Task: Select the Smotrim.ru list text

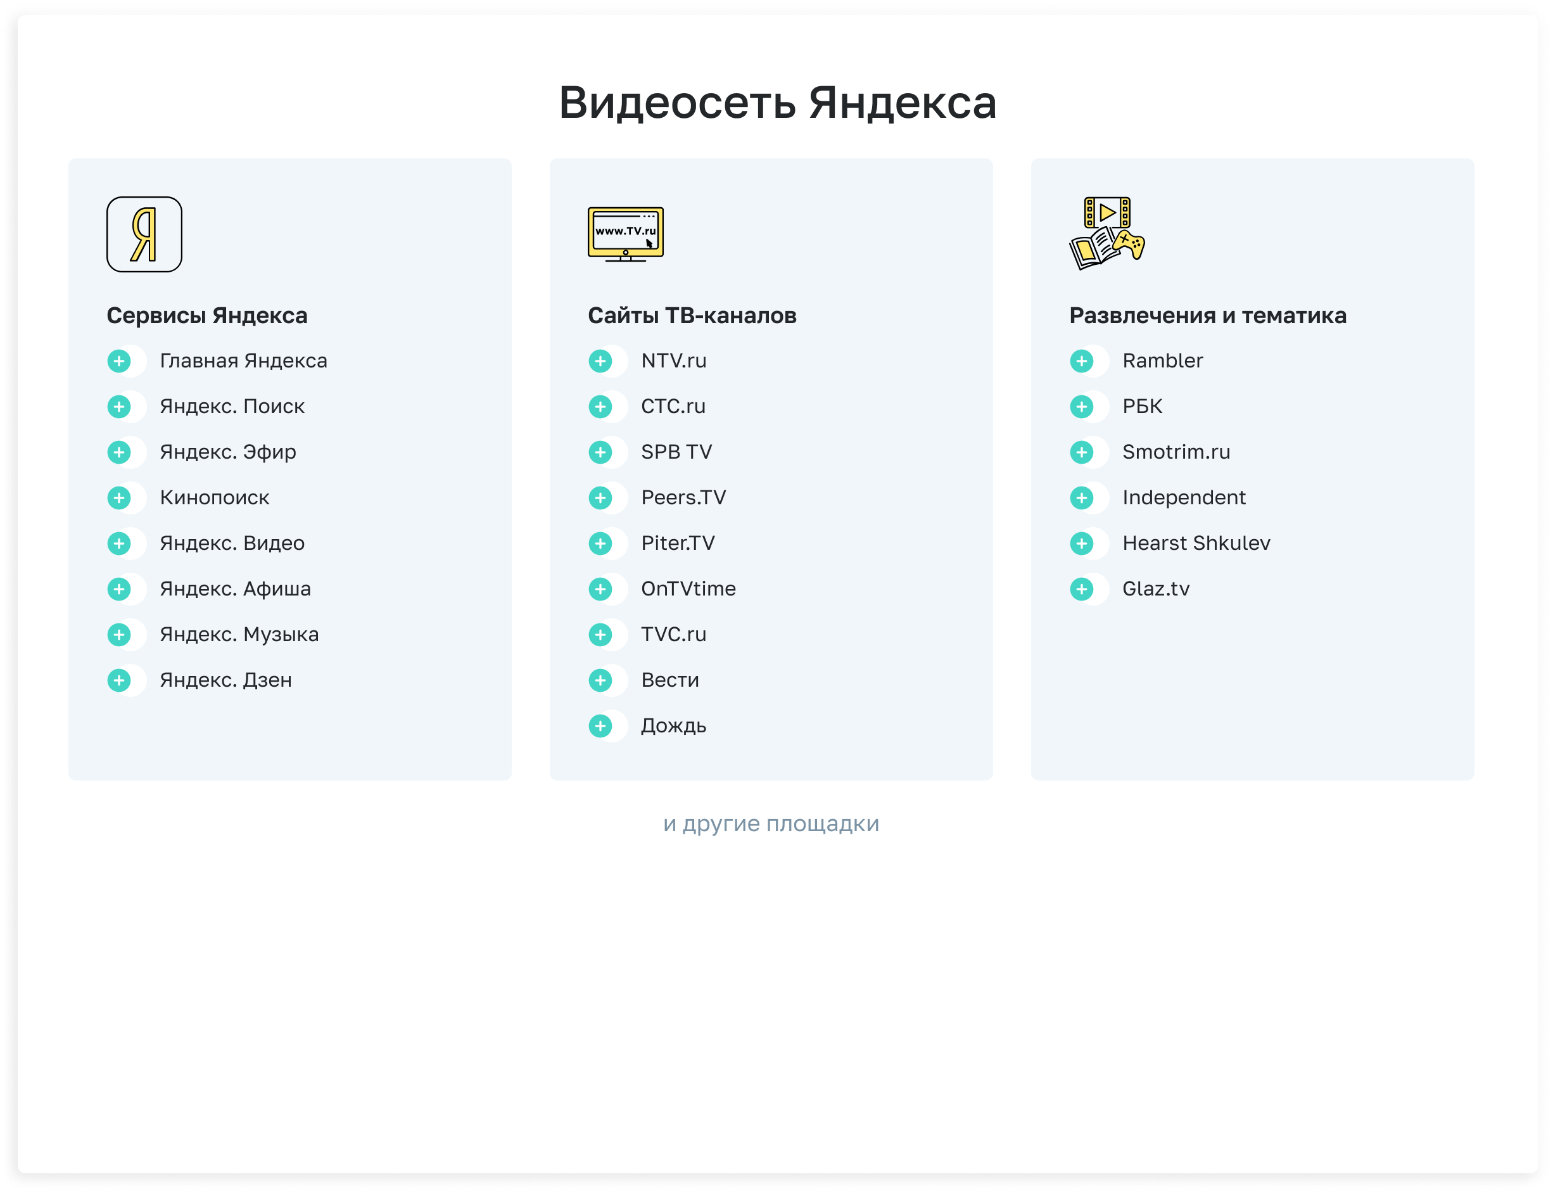Action: coord(1177,452)
